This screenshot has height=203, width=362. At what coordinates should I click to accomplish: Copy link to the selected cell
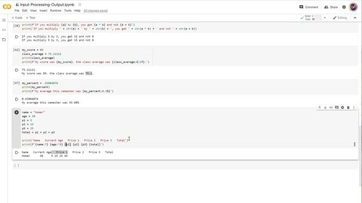point(331,108)
